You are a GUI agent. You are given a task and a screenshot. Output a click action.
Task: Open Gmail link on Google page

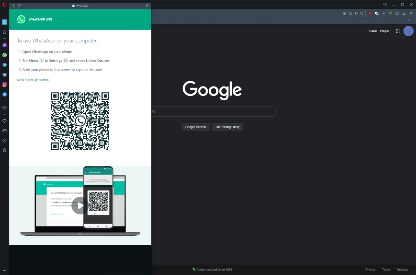[x=373, y=31]
